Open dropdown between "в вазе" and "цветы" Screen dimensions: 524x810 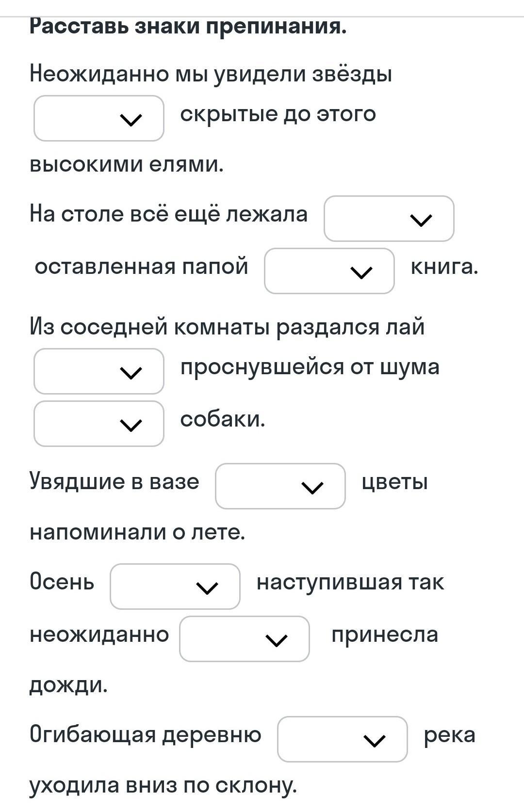[x=280, y=486]
